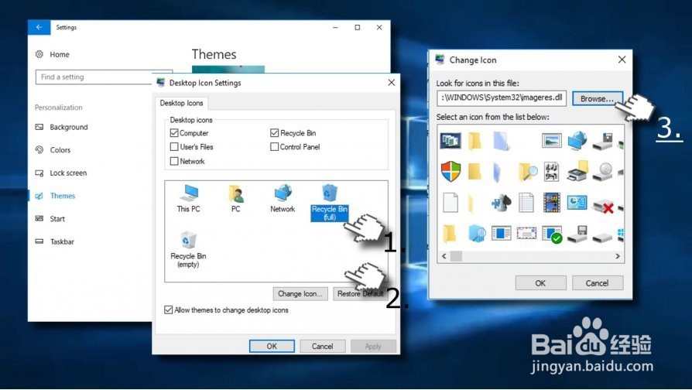Image resolution: width=692 pixels, height=390 pixels.
Task: Select the user's PC folder icon
Action: pos(235,199)
